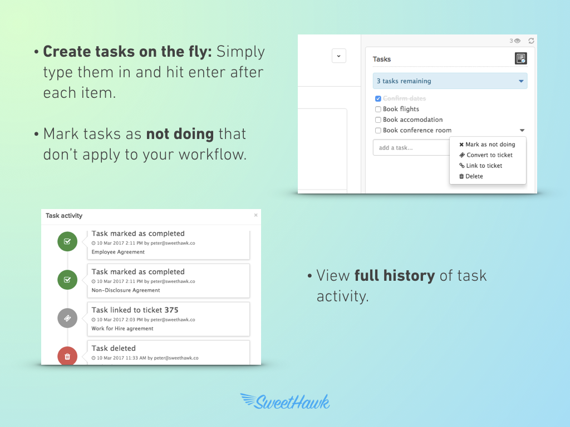The image size is (570, 427).
Task: Click the Tasks app icon in panel header
Action: [520, 58]
